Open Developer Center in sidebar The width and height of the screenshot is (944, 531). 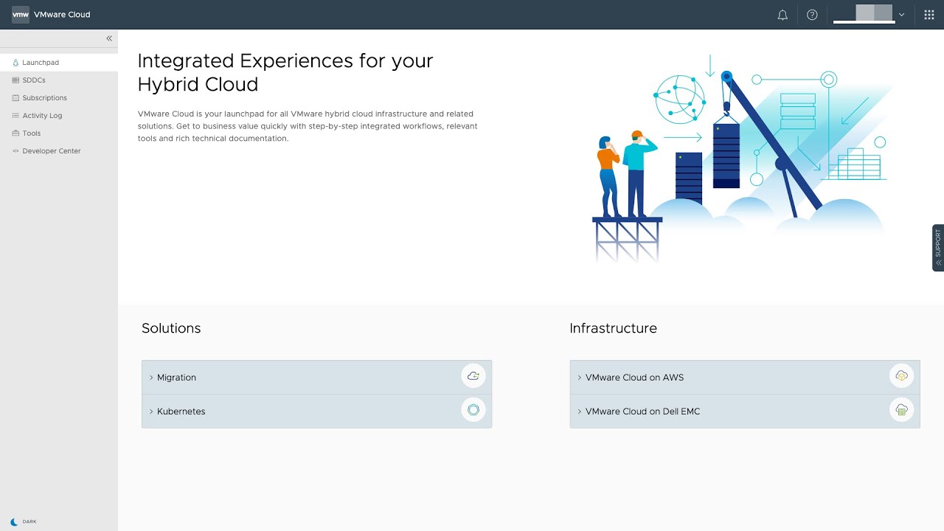click(59, 151)
